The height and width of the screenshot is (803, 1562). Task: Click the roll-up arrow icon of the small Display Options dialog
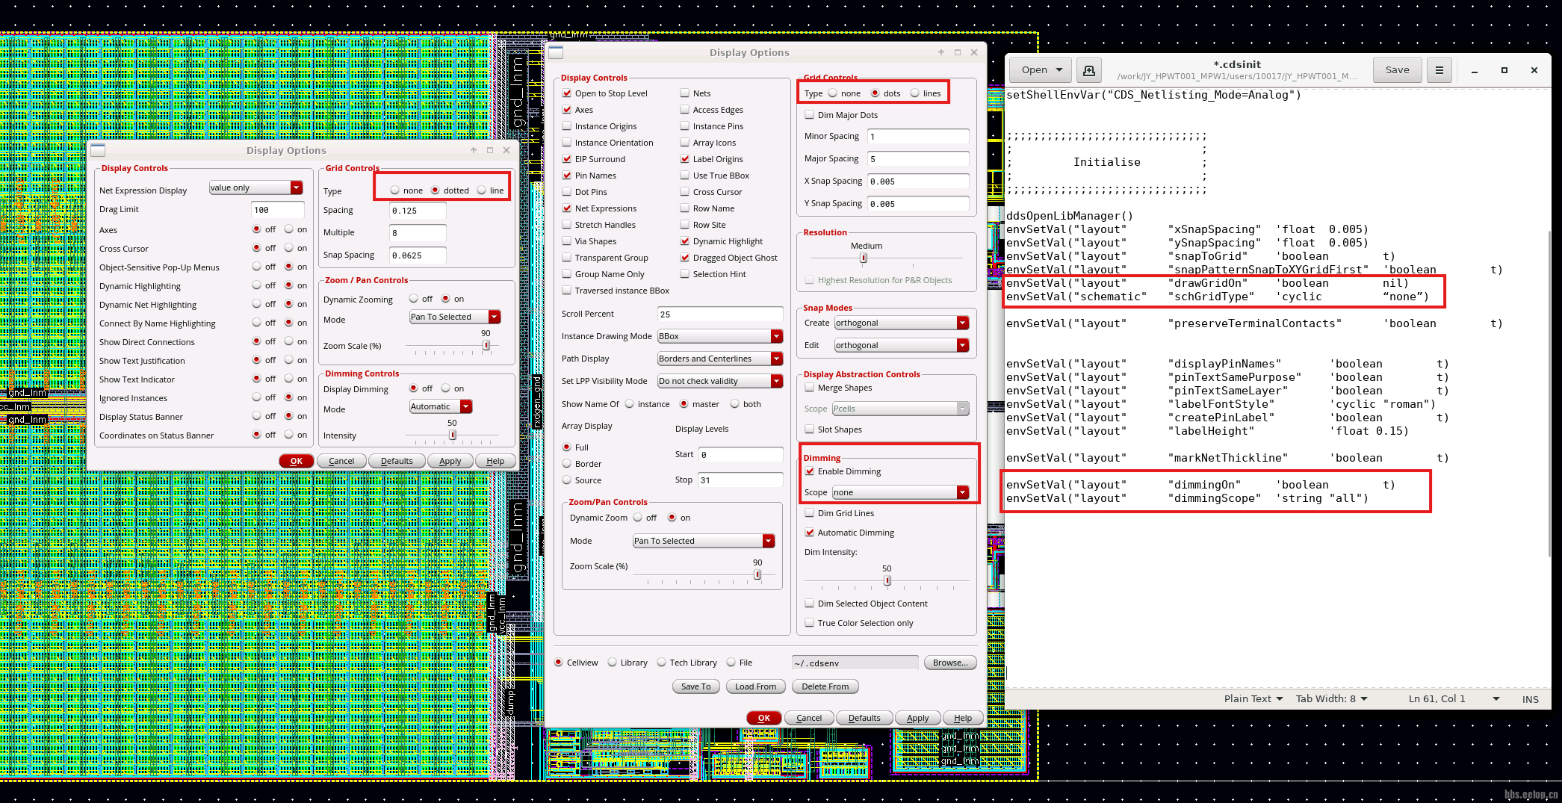tap(474, 150)
